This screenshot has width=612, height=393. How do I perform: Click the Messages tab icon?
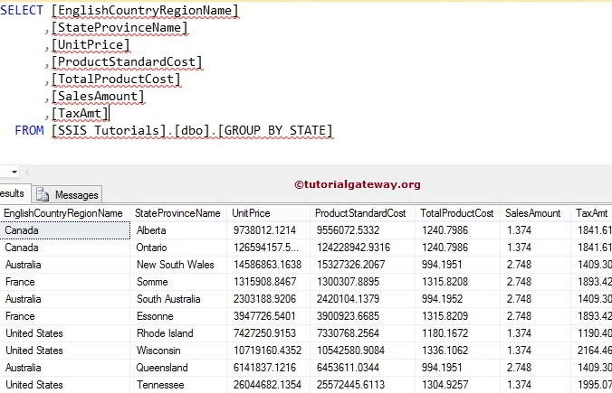(43, 194)
